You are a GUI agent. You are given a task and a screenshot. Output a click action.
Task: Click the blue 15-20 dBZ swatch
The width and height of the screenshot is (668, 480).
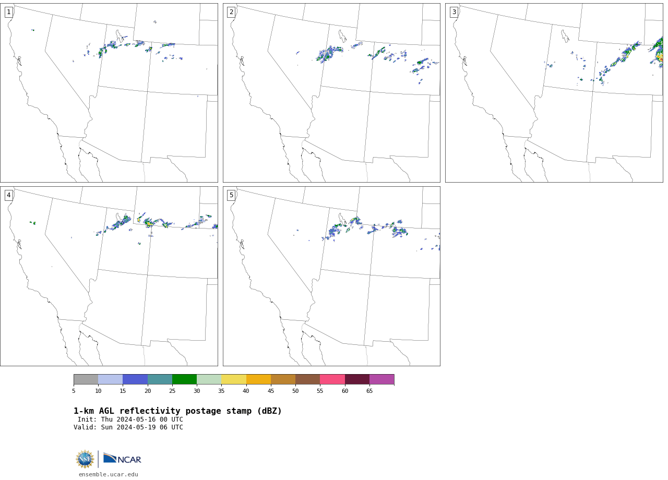point(135,379)
